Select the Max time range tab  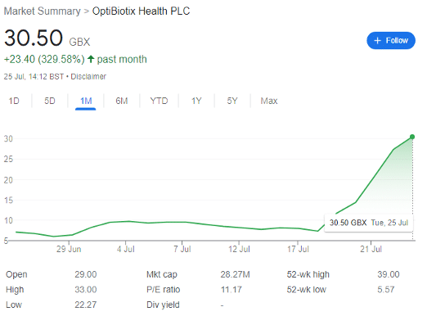pos(269,101)
